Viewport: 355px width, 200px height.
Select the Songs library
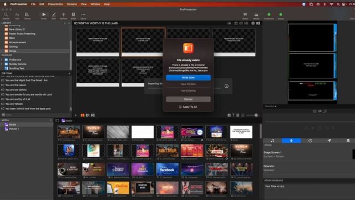click(34, 51)
